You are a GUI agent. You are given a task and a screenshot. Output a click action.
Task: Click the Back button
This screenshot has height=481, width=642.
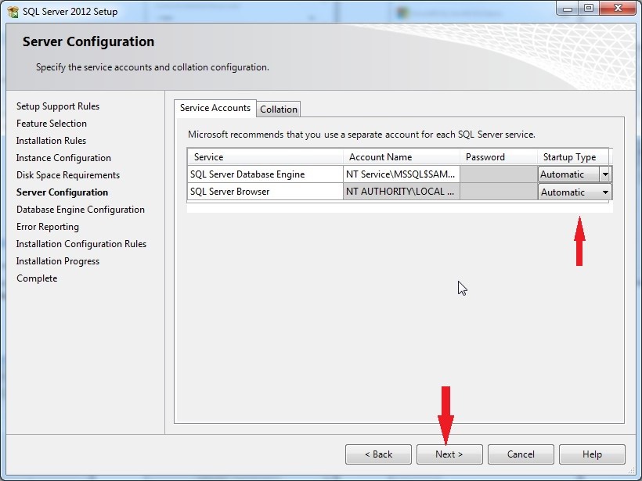(378, 454)
